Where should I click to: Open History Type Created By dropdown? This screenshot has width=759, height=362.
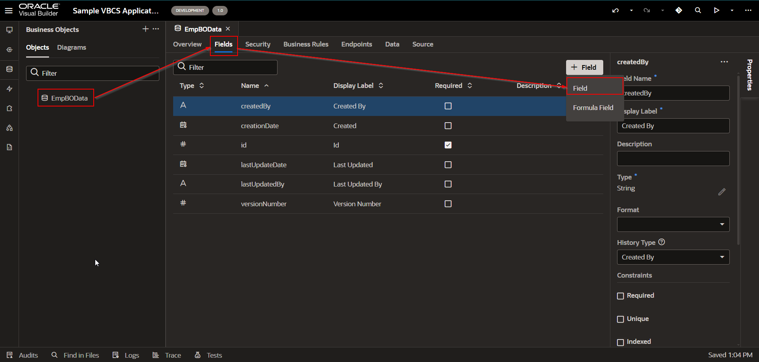(x=673, y=257)
